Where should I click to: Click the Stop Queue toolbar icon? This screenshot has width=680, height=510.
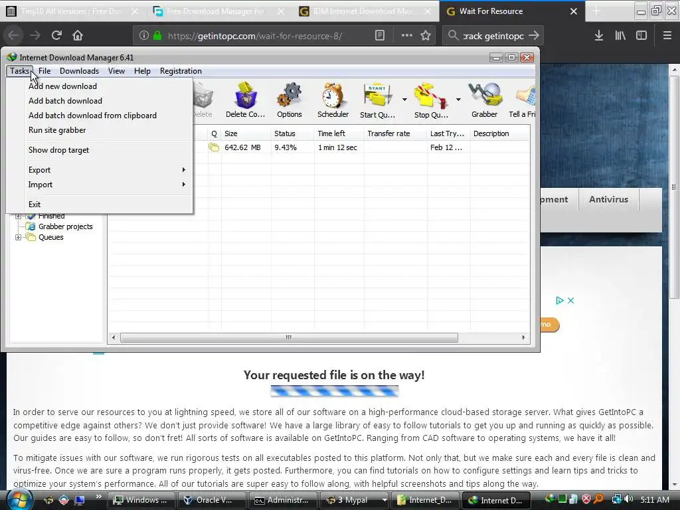tap(430, 96)
